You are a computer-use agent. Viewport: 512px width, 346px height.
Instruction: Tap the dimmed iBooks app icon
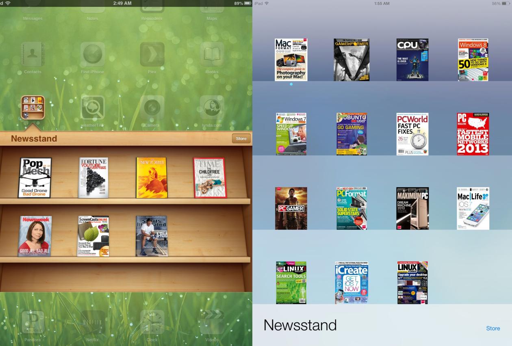click(212, 54)
